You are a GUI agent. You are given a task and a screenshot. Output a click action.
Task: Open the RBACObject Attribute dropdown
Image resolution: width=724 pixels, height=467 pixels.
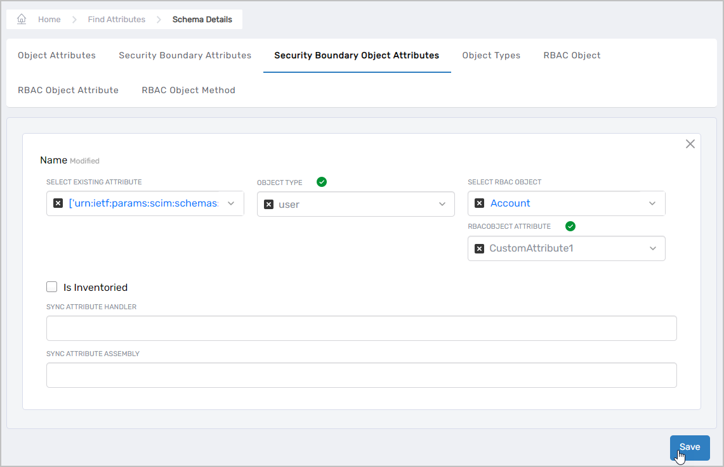tap(652, 248)
